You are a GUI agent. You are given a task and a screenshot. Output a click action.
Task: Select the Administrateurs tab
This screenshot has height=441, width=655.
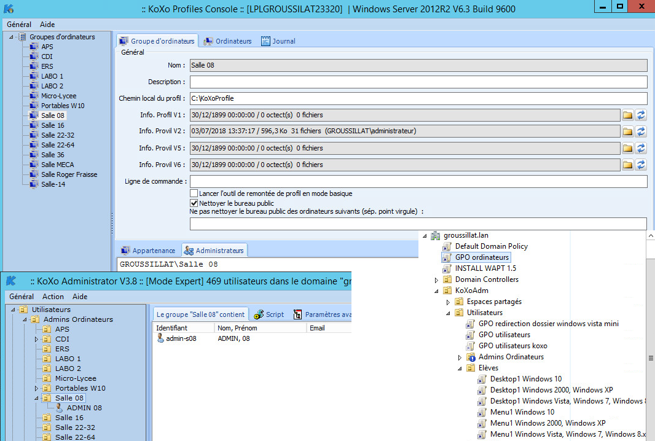pyautogui.click(x=214, y=251)
